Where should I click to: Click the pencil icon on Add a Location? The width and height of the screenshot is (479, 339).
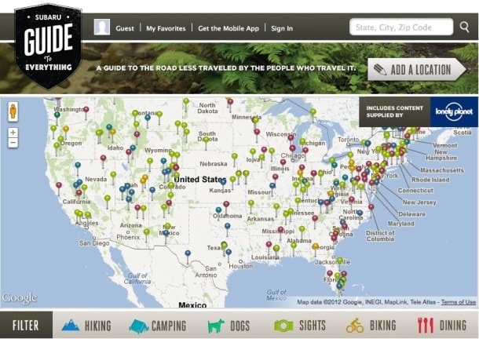(x=380, y=70)
